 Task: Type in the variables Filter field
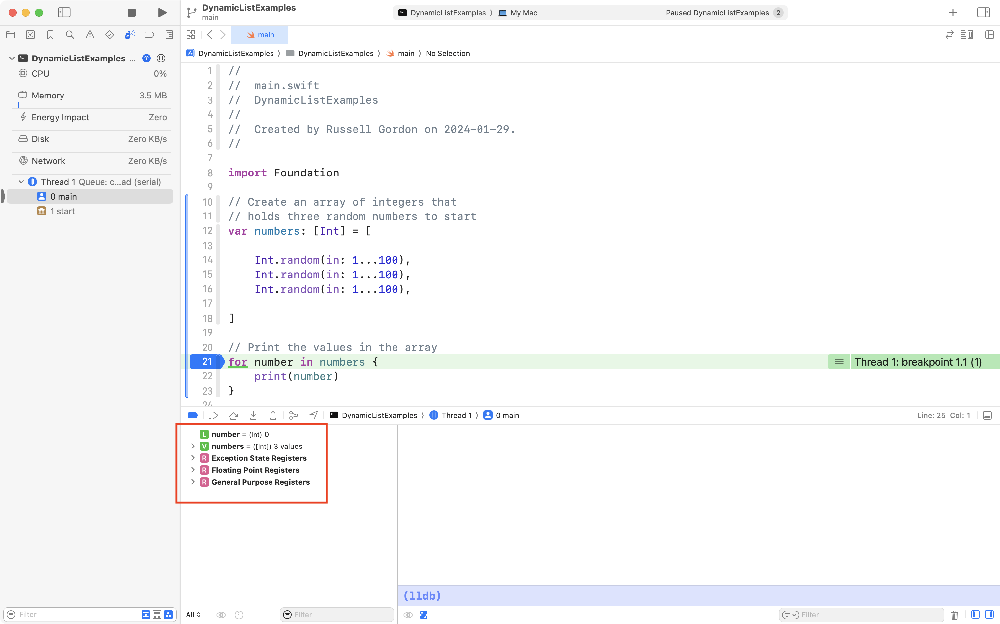[337, 614]
